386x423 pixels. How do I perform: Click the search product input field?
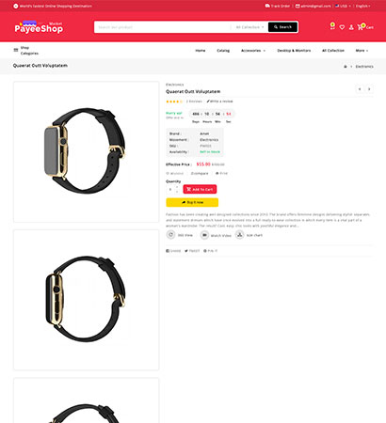click(163, 27)
